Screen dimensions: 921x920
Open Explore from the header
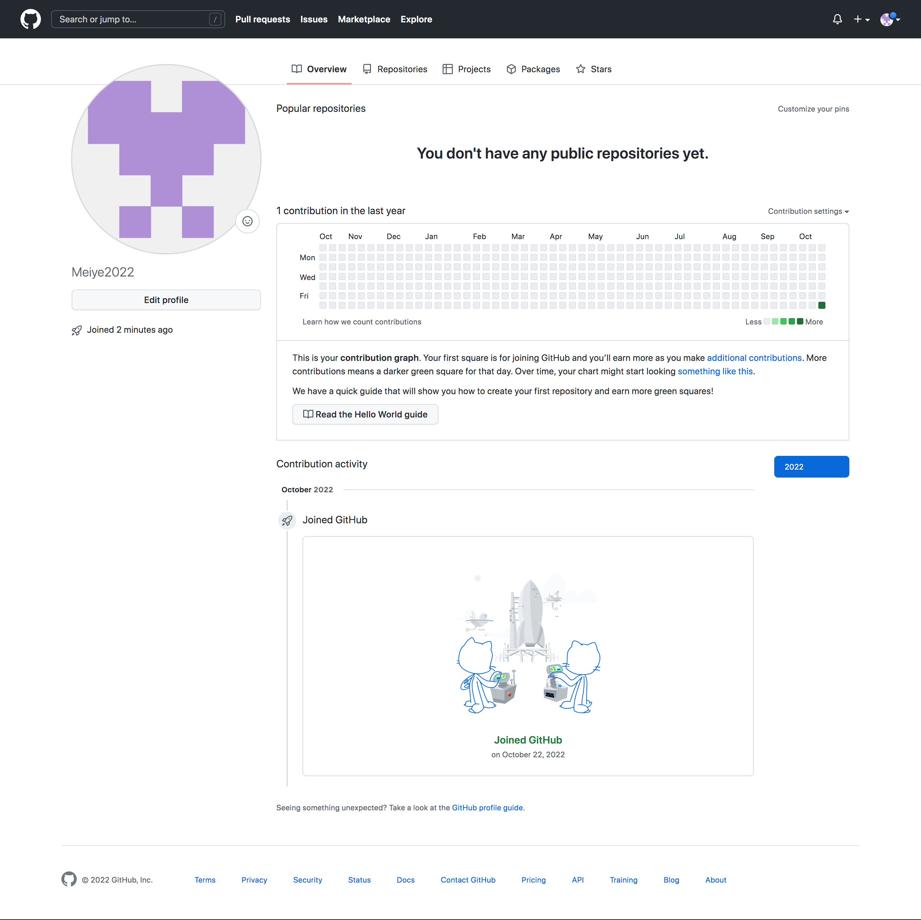[416, 19]
